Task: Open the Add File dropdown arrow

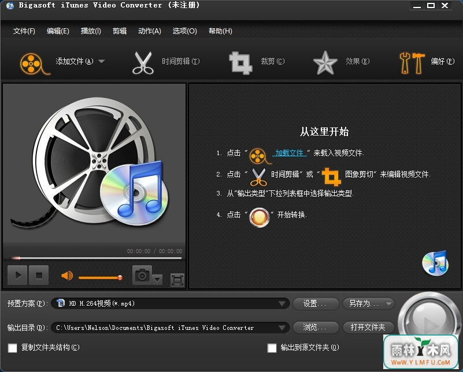Action: click(x=102, y=61)
